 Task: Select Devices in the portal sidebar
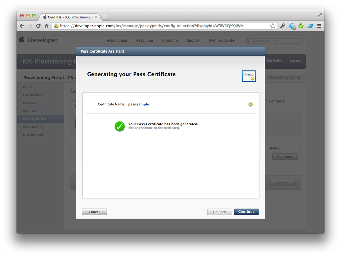point(29,103)
